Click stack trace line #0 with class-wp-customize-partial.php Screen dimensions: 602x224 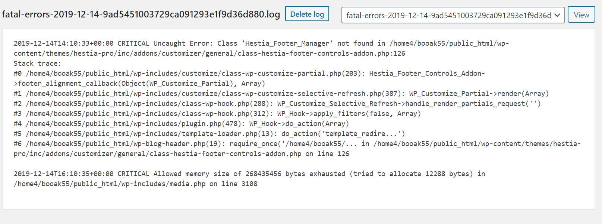(x=249, y=78)
